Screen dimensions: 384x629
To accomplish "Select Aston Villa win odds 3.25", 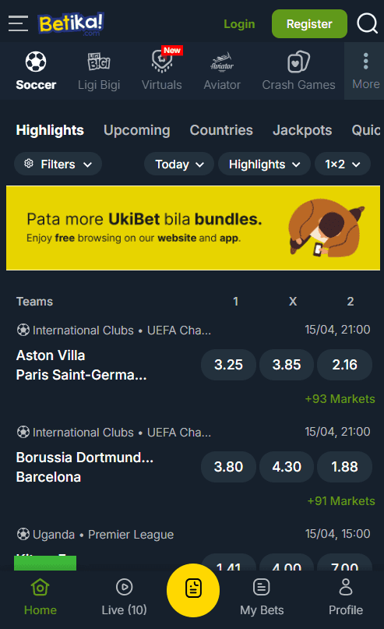I will click(x=228, y=365).
